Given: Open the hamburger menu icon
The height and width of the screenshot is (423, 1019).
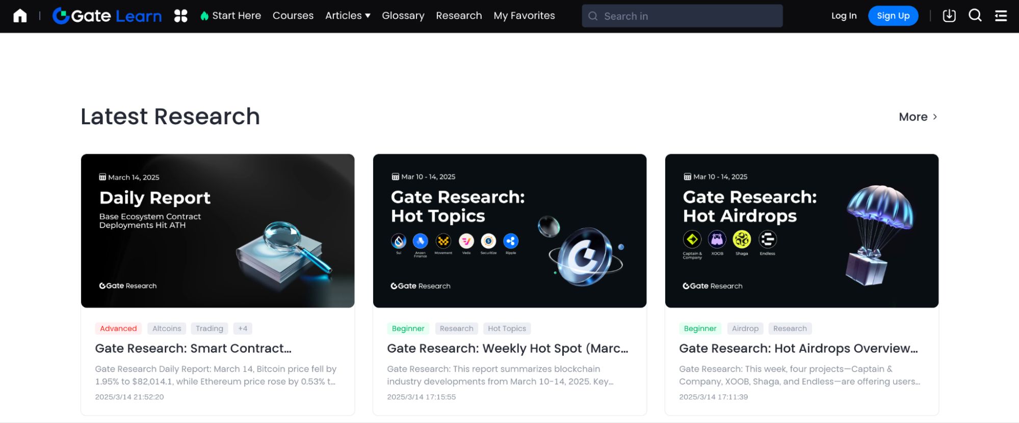Looking at the screenshot, I should coord(1001,16).
